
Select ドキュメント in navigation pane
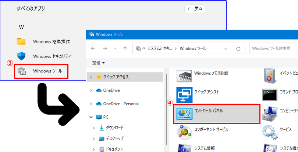114,149
